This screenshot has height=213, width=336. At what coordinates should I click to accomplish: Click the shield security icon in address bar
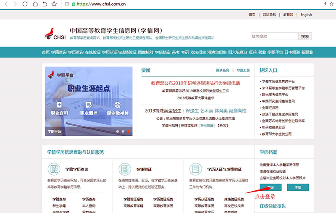click(x=67, y=4)
